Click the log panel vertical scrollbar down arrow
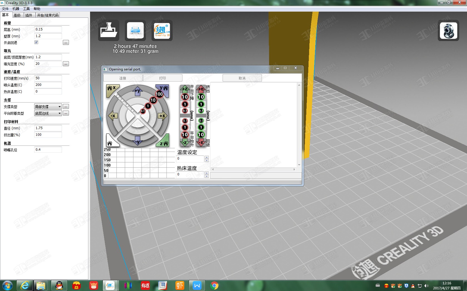467x291 pixels. pos(299,165)
